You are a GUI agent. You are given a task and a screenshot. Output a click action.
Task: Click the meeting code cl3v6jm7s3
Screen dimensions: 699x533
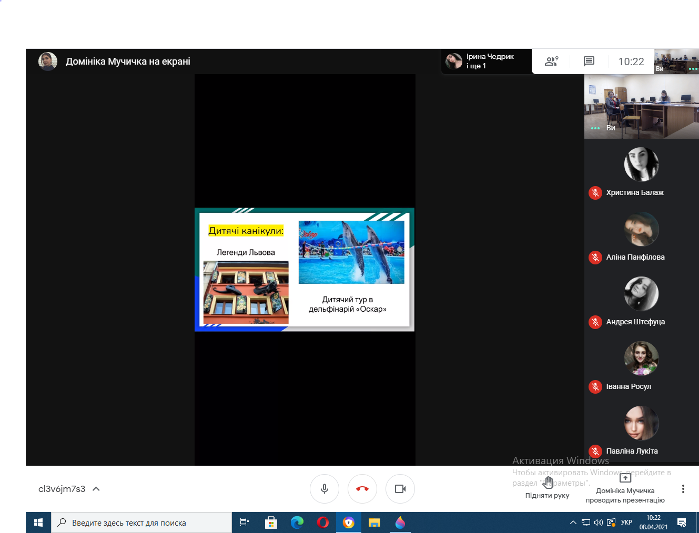coord(62,489)
